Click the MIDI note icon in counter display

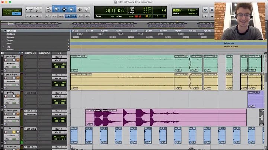157,16
